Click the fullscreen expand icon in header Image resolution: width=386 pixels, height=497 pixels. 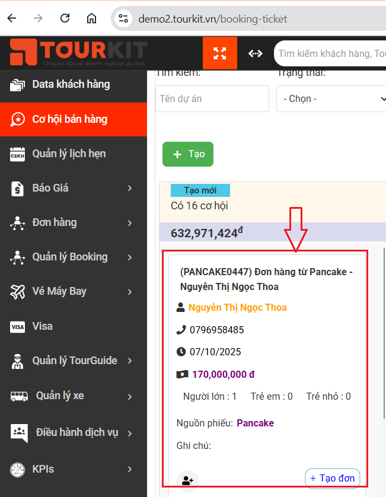(x=220, y=53)
